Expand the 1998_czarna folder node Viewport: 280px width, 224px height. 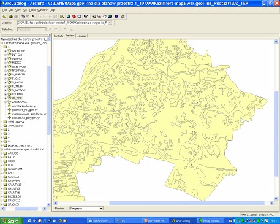(2, 122)
